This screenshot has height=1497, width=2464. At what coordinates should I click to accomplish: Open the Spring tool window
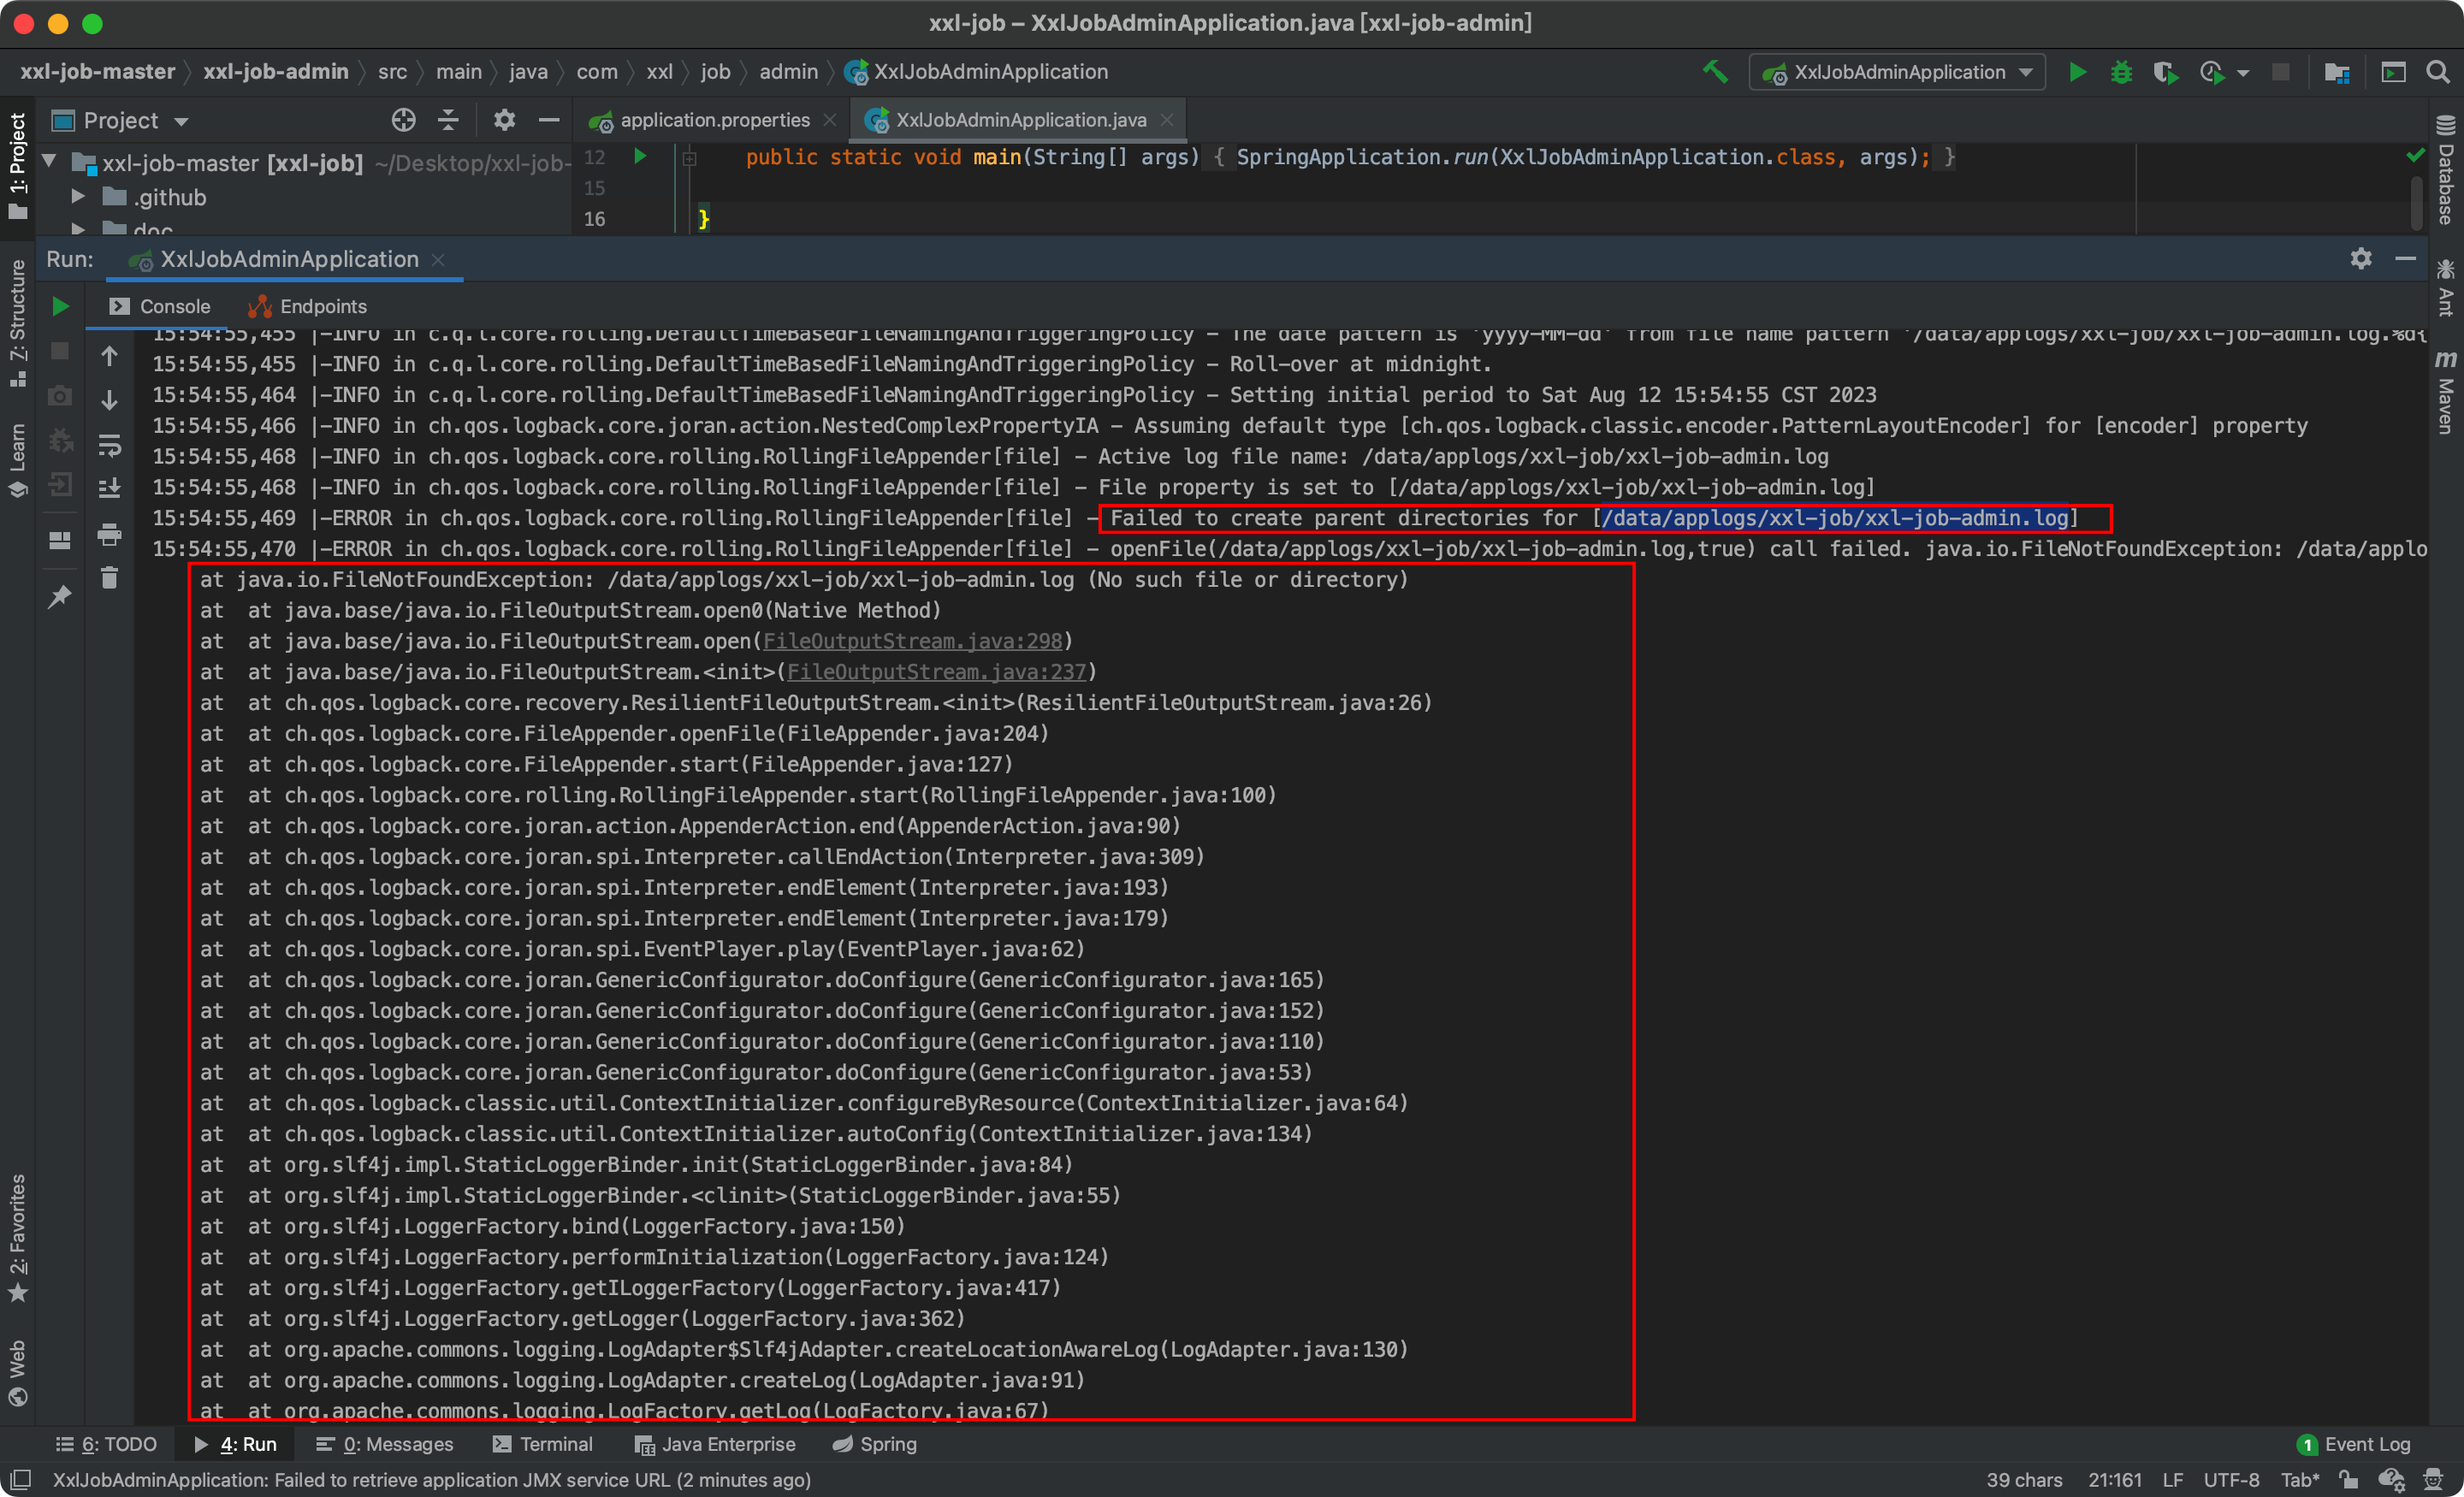(x=875, y=1444)
